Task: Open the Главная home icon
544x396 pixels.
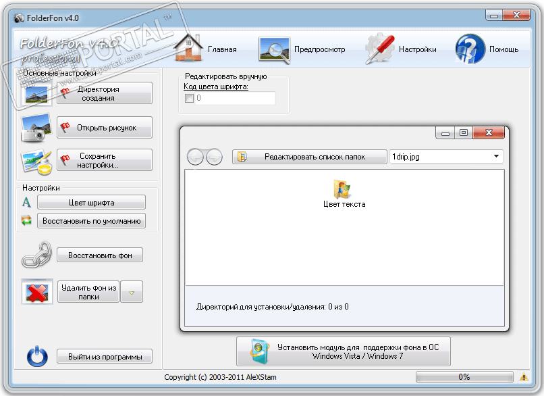Action: tap(188, 48)
